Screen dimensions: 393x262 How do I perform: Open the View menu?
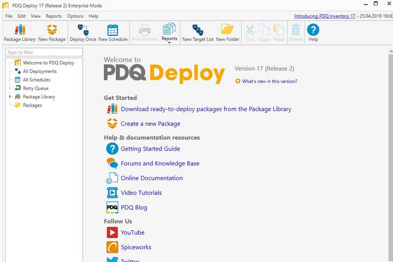pos(36,16)
